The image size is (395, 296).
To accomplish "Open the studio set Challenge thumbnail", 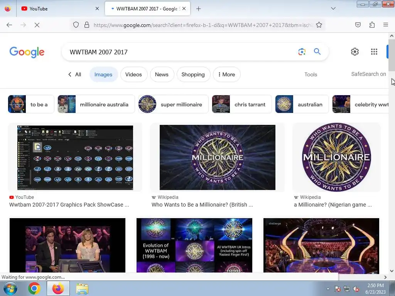I will (321, 246).
